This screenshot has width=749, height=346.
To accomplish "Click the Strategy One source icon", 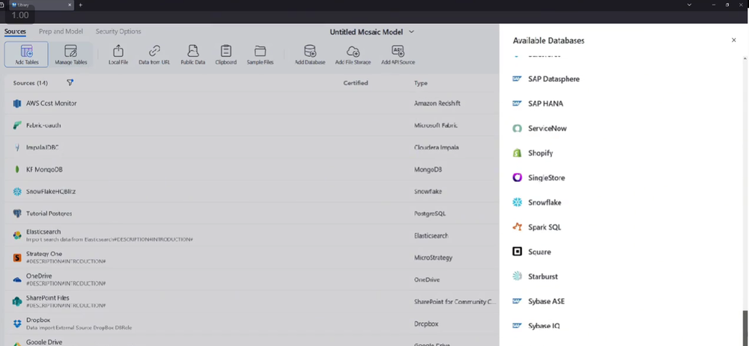I will 17,258.
